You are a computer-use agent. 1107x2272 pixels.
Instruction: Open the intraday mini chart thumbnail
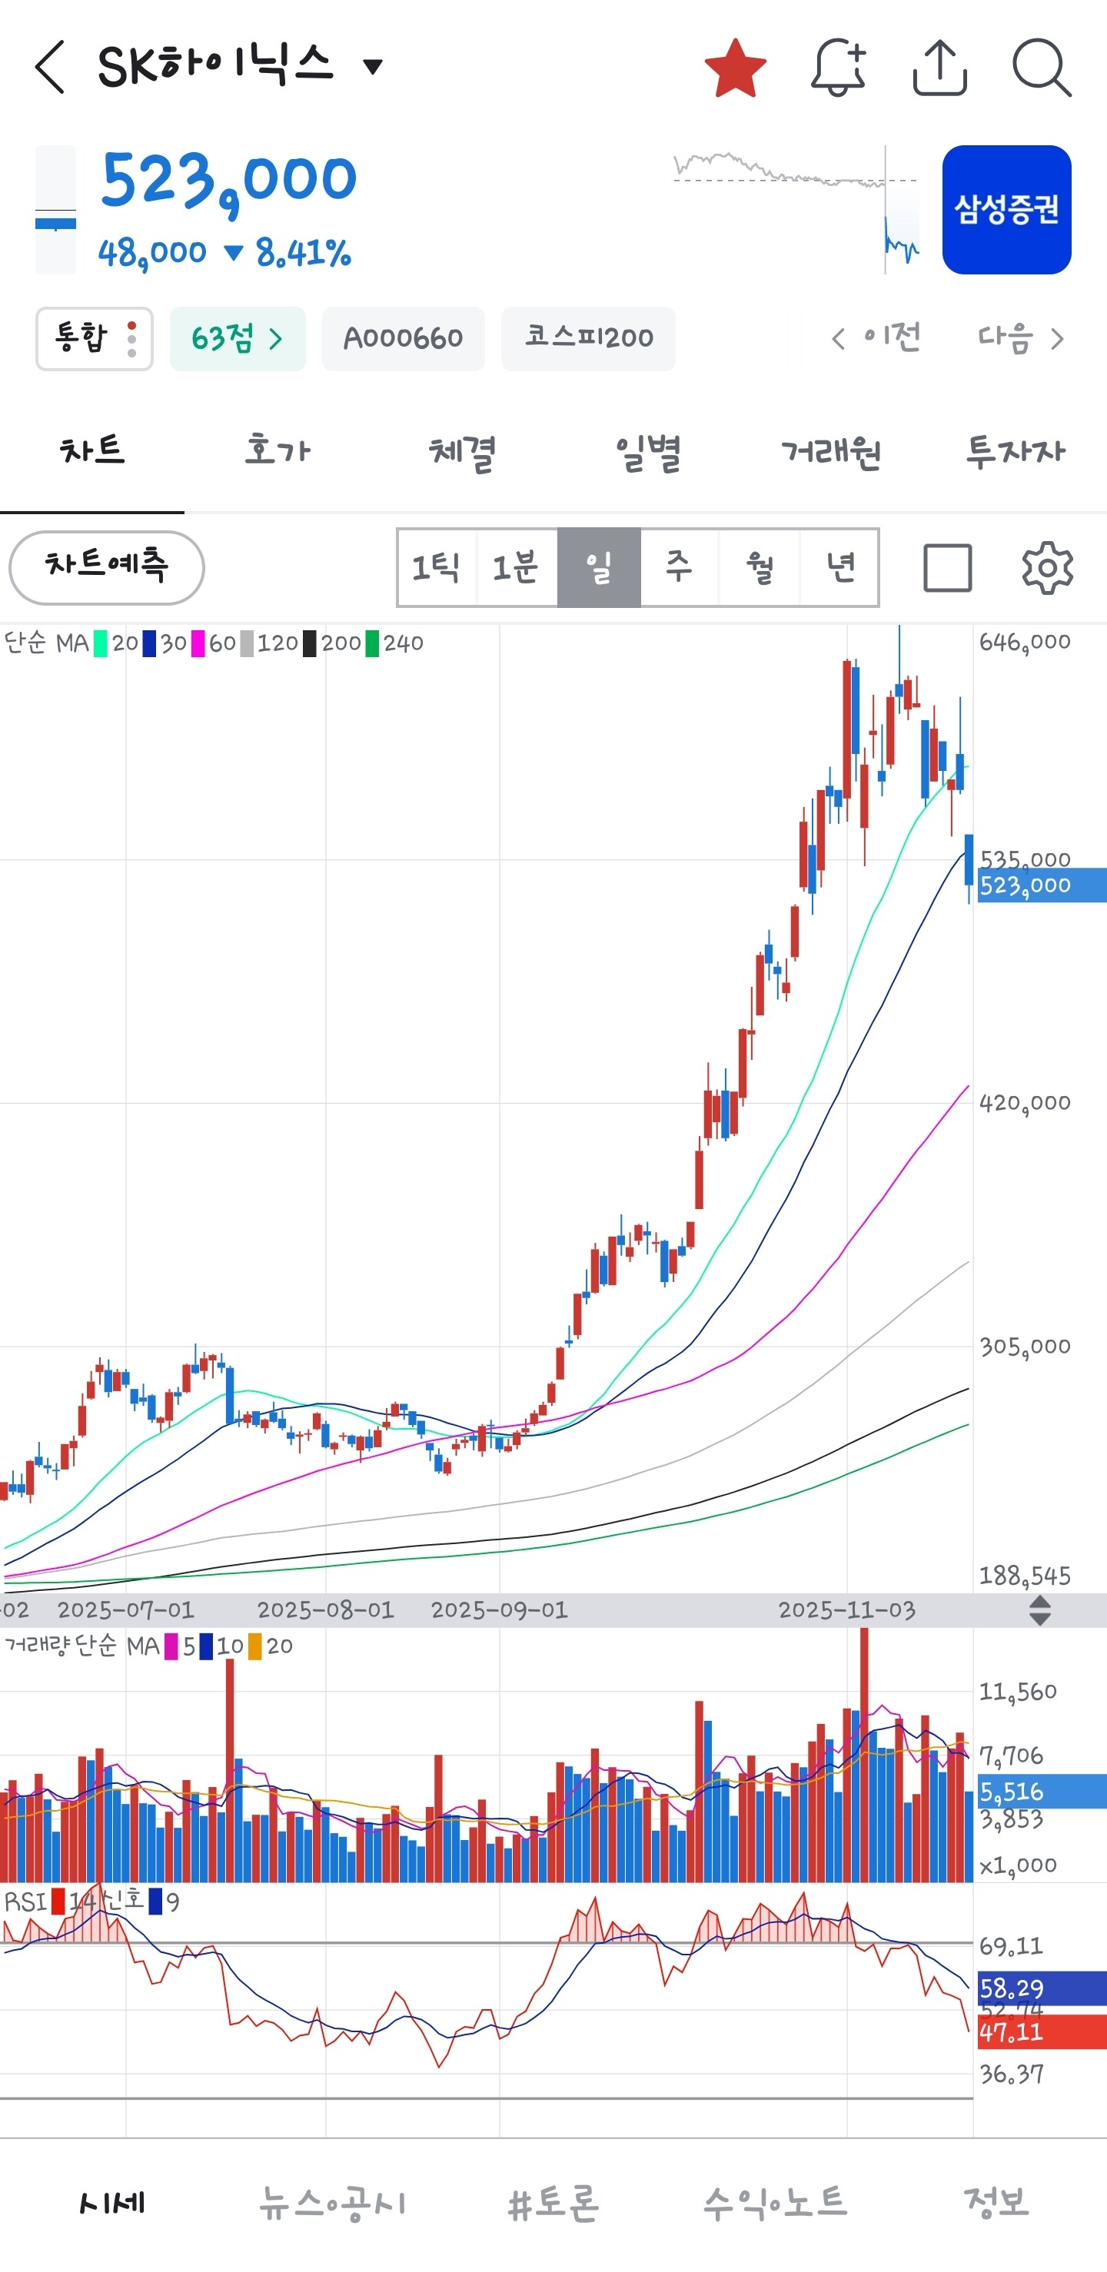click(796, 210)
